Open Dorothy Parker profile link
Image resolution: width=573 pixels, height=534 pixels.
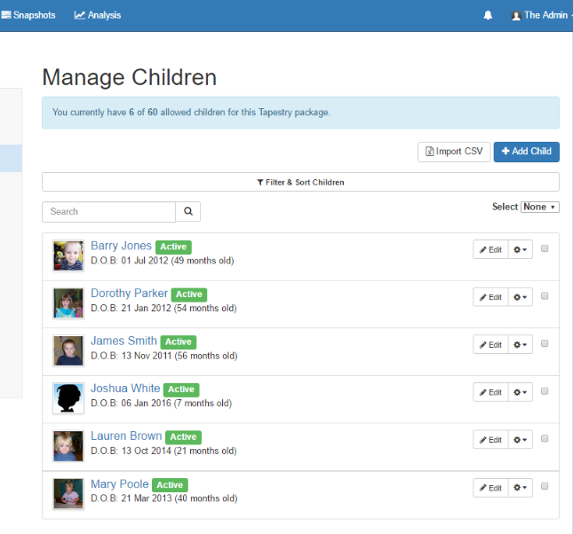(129, 294)
